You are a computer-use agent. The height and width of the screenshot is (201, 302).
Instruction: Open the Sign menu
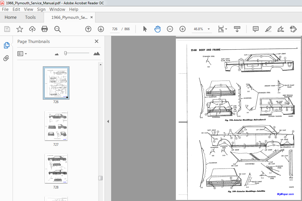tap(41, 9)
